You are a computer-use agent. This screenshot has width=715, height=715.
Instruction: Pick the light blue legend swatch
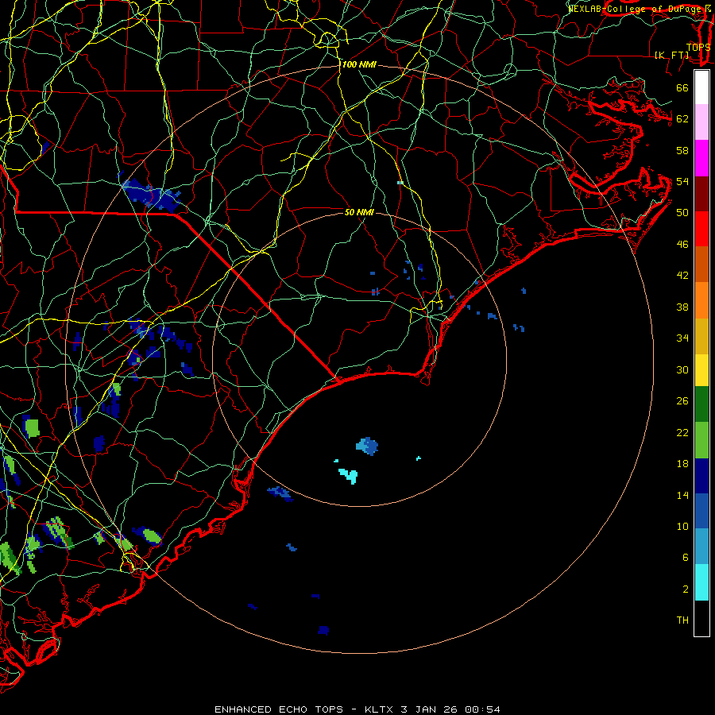pyautogui.click(x=701, y=547)
